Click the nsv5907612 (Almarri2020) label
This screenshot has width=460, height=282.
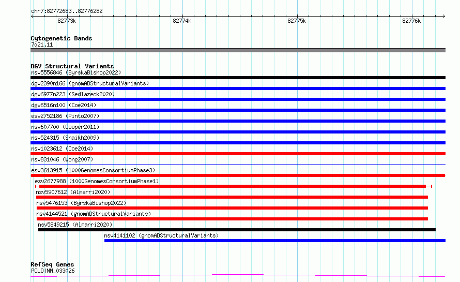coord(73,192)
